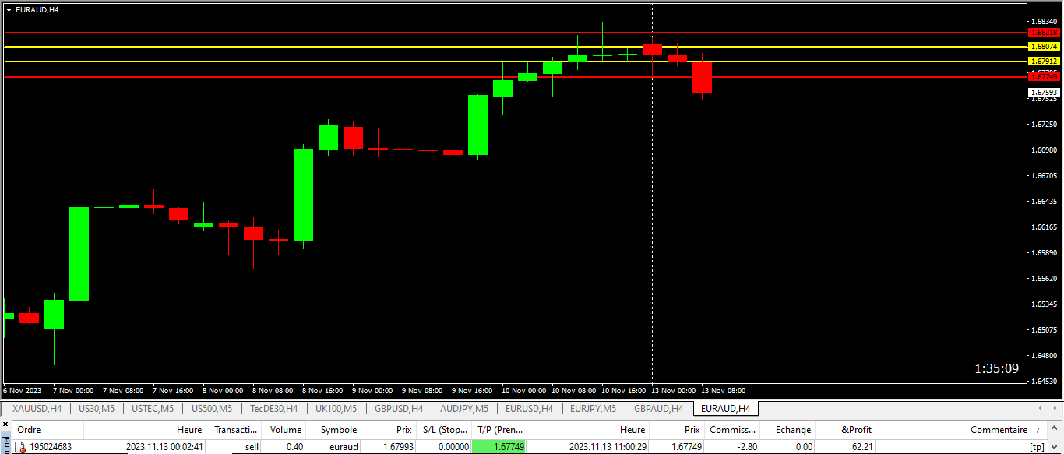The image size is (1064, 454).
Task: Click the close time 2023.11.13 11:00:29
Action: [608, 447]
